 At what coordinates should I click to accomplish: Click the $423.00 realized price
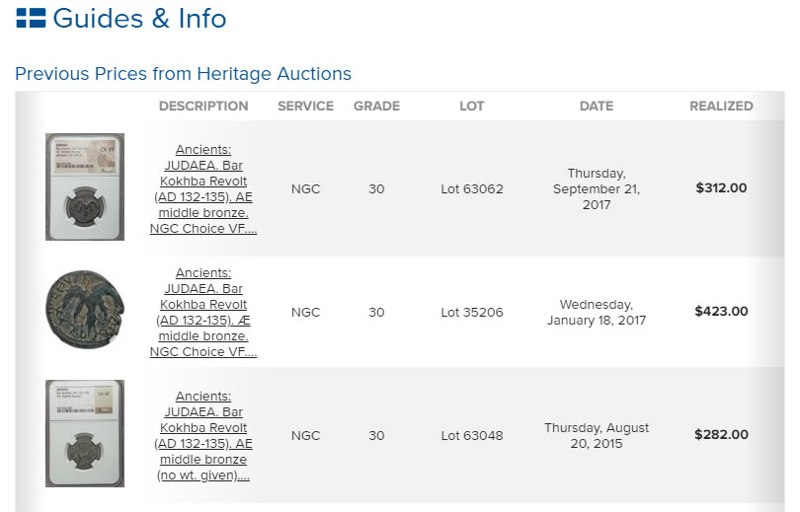pyautogui.click(x=721, y=312)
